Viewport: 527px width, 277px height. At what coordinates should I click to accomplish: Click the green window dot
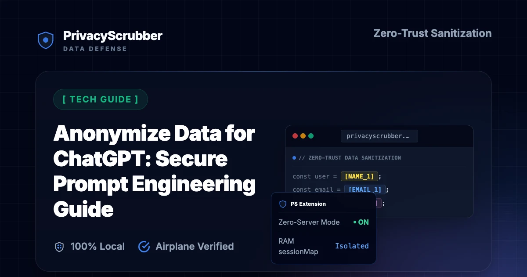point(311,136)
